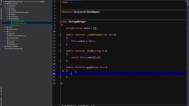Click the master branch label on project root
The image size is (189, 106).
click(42, 2)
